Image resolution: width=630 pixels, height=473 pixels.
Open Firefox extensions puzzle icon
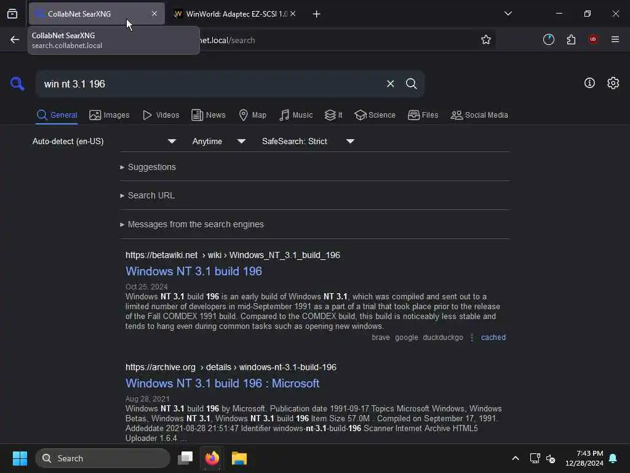(571, 39)
